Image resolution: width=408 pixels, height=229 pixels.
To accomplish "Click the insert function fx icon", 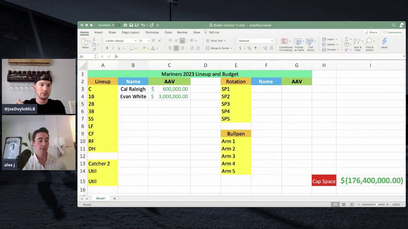I will [x=116, y=57].
